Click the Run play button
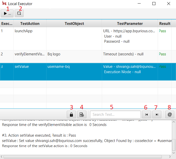This screenshot has height=159, width=176. pos(7,13)
